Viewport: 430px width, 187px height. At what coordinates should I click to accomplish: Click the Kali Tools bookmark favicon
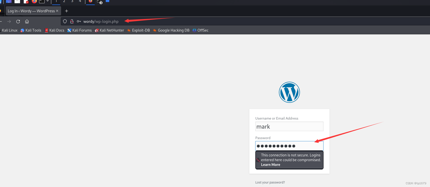click(x=22, y=30)
